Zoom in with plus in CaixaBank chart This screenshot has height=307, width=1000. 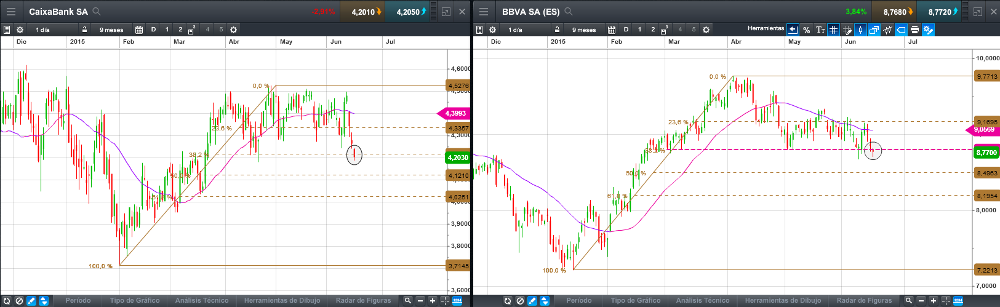pos(433,301)
